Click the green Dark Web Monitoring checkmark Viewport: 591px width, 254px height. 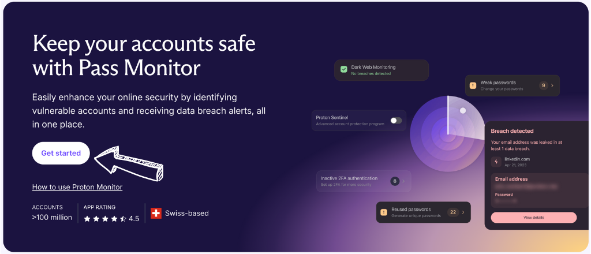point(344,69)
